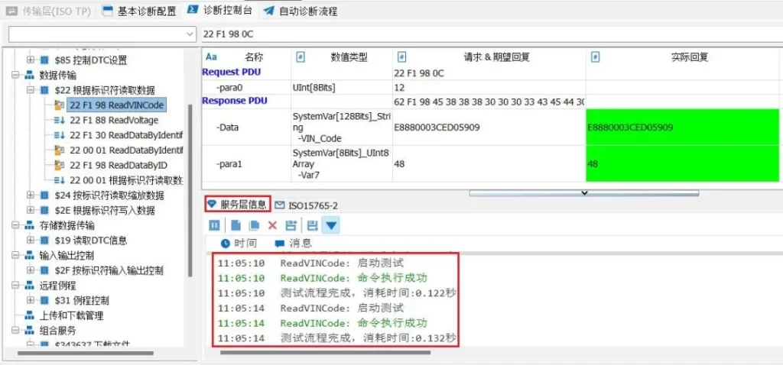Screen dimensions: 783x365
Task: Click the name column 'Aa' icon
Action: pos(211,57)
